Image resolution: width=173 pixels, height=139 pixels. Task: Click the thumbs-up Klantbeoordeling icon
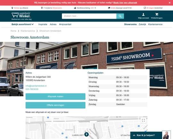75,8
